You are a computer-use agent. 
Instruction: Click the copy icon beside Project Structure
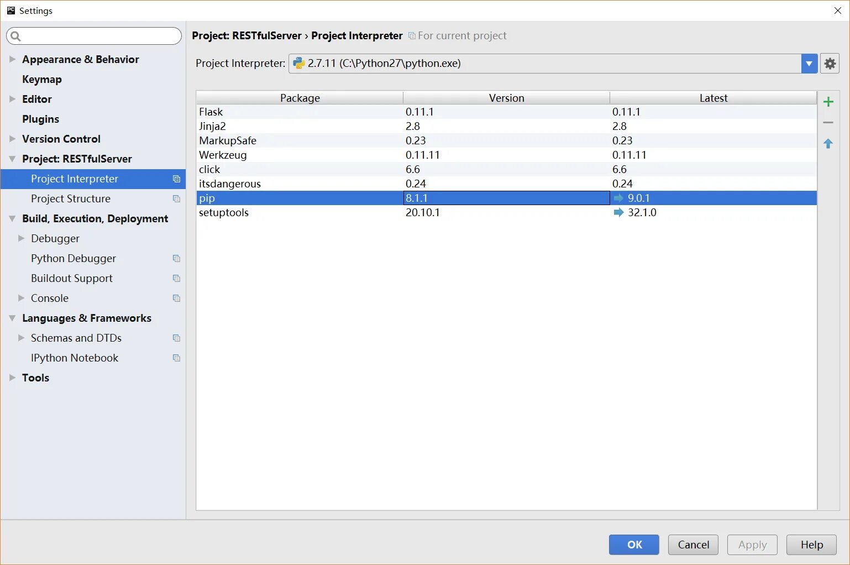coord(176,199)
